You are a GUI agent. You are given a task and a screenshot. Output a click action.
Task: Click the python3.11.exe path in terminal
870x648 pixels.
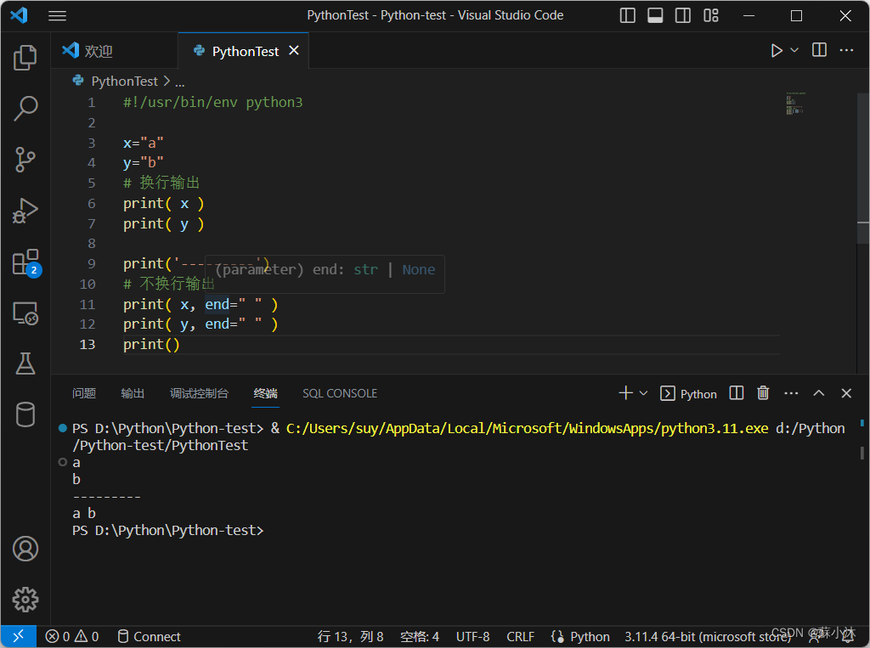pos(527,428)
